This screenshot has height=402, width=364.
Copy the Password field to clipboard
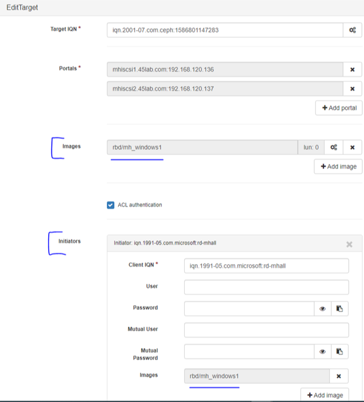click(340, 309)
